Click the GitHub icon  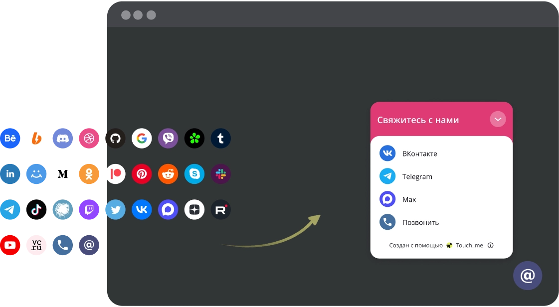click(x=115, y=139)
